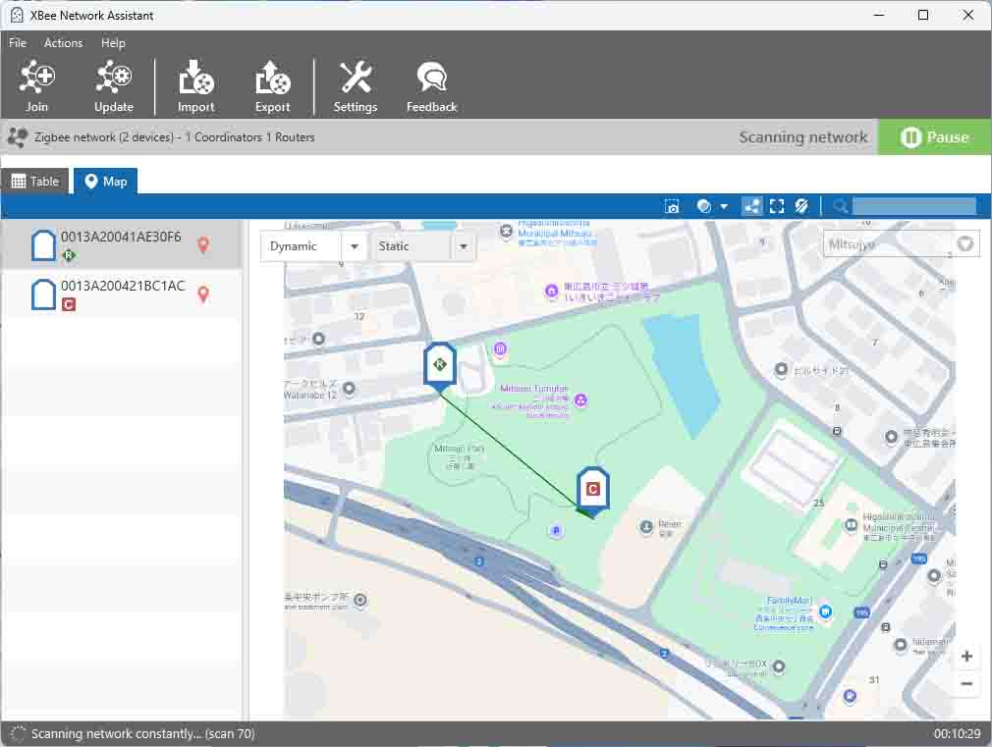This screenshot has width=992, height=747.
Task: Select the Map tab
Action: coord(106,182)
